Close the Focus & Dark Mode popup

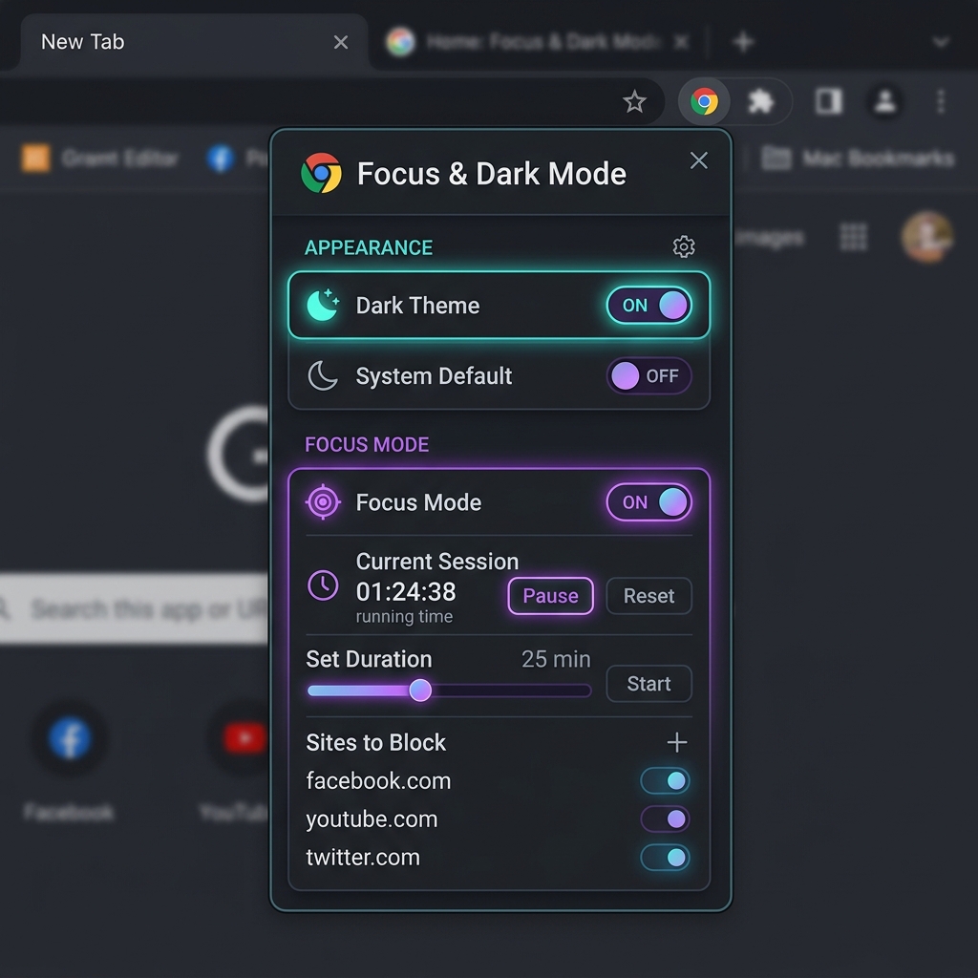(698, 160)
